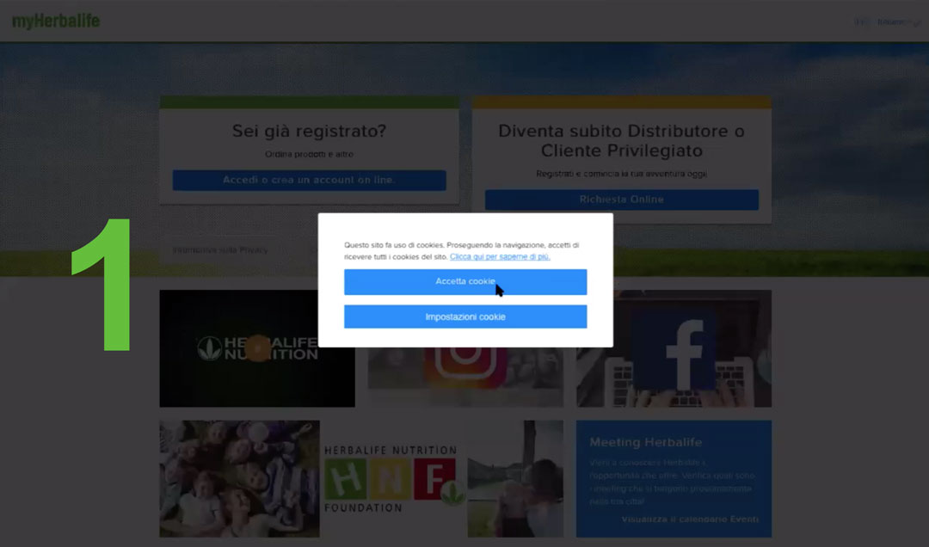Accept cookies with the Accetta cookie button
Screen dimensions: 929x547
pos(465,282)
